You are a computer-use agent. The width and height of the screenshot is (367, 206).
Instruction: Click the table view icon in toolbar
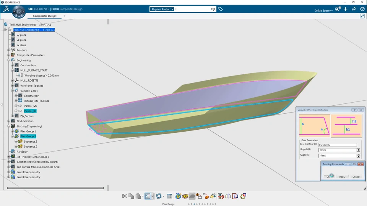[x=169, y=196]
